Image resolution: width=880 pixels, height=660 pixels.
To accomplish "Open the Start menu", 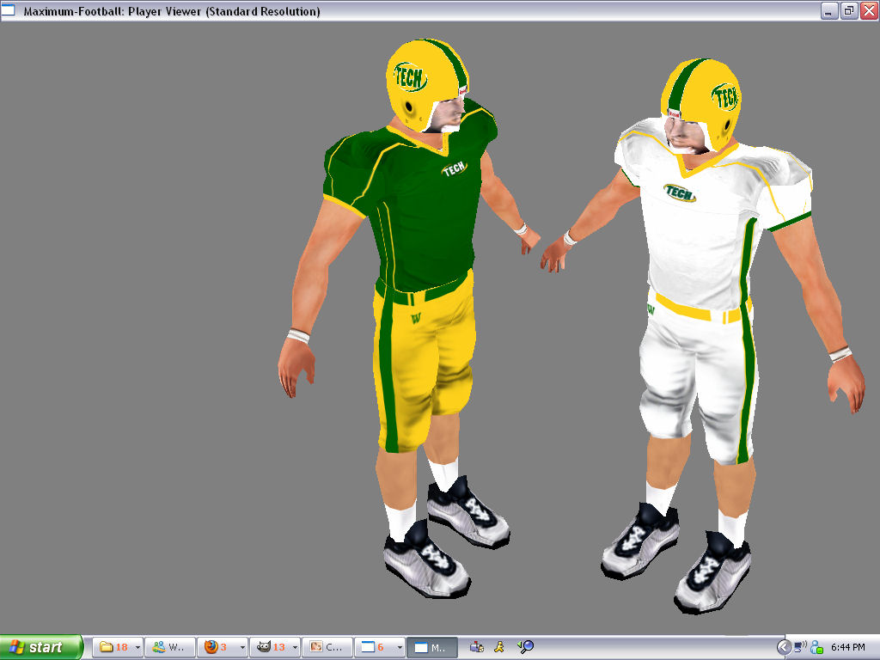I will tap(39, 647).
